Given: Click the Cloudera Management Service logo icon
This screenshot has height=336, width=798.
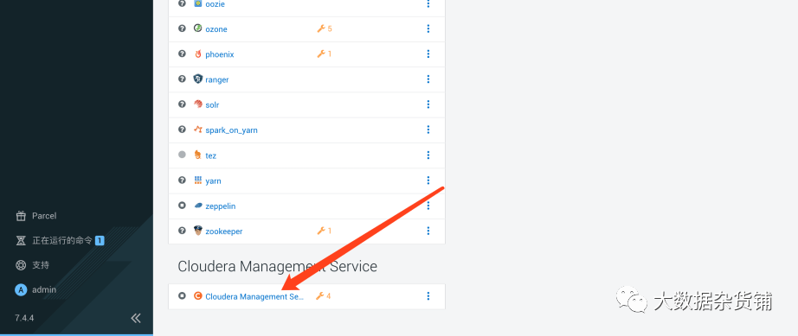Looking at the screenshot, I should (198, 296).
